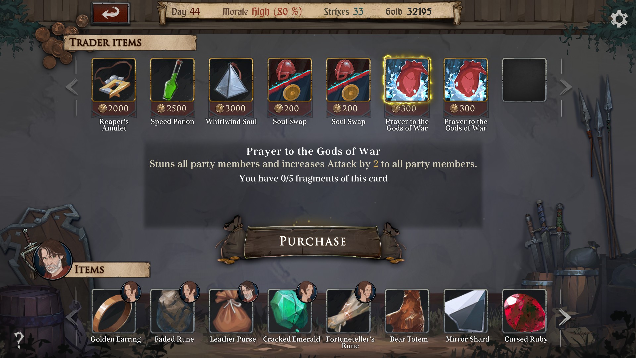Open settings with the gear icon
Image resolution: width=636 pixels, height=358 pixels.
click(619, 19)
